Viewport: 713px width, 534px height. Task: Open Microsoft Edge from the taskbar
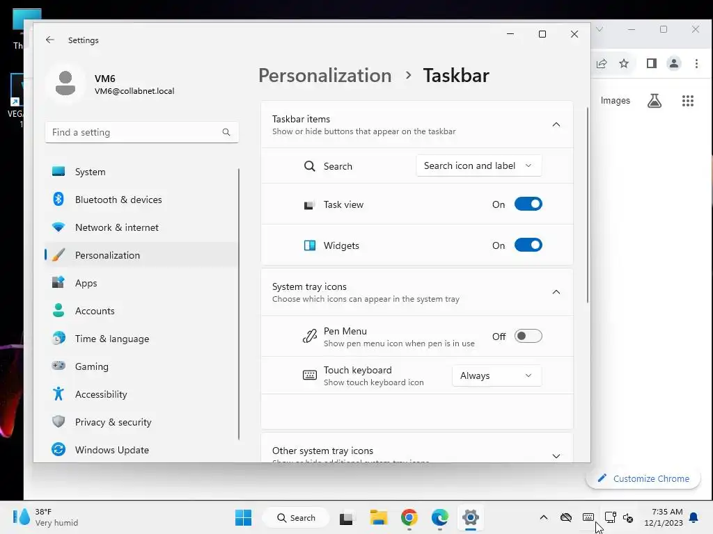440,517
